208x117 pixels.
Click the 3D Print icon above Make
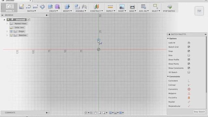click(132, 6)
